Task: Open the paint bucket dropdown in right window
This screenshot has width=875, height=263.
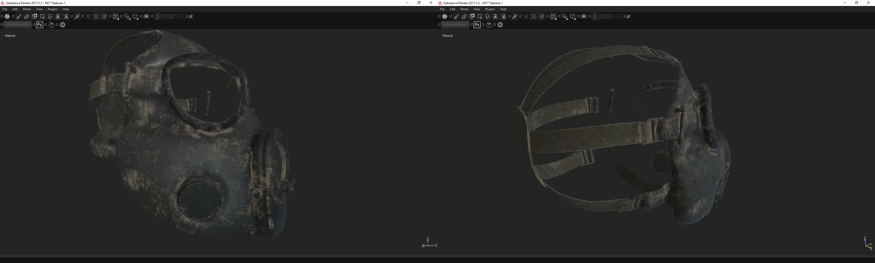Action: 565,17
